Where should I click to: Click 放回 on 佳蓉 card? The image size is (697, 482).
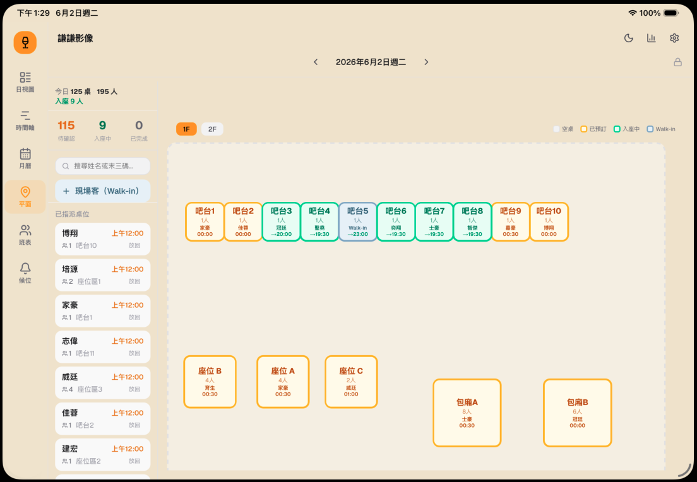134,425
